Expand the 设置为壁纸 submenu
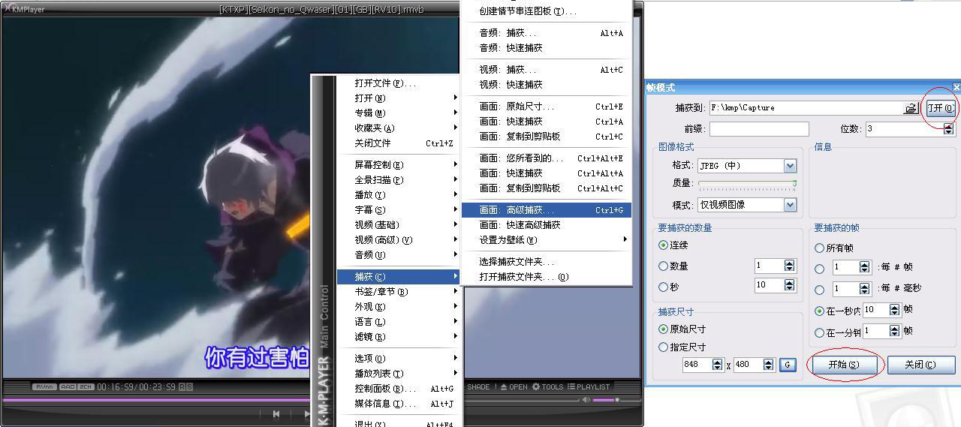 click(x=547, y=240)
